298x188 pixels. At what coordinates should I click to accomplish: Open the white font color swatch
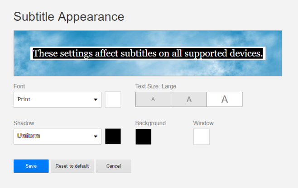(x=113, y=99)
